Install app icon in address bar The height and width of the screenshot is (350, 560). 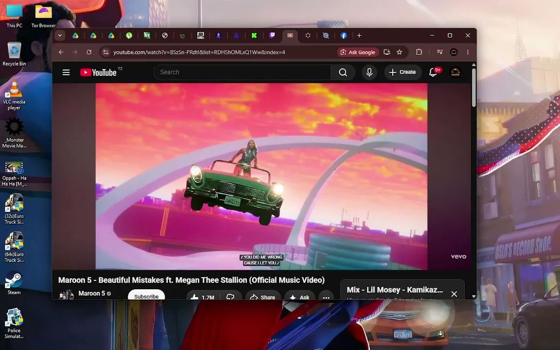coord(386,52)
